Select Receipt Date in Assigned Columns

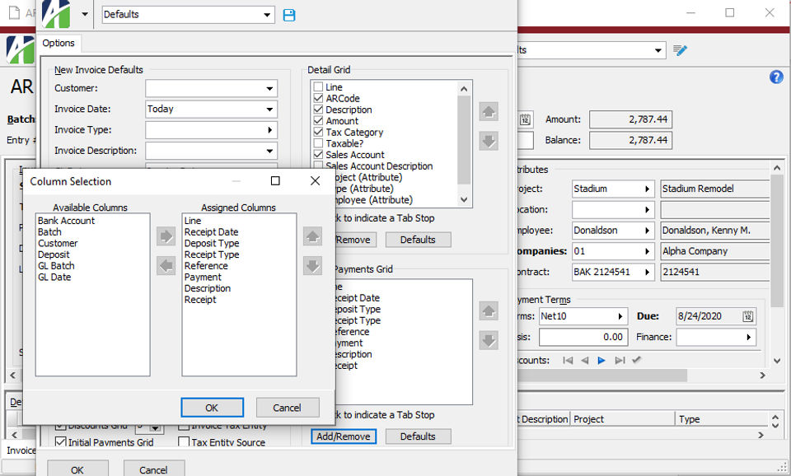tap(212, 232)
